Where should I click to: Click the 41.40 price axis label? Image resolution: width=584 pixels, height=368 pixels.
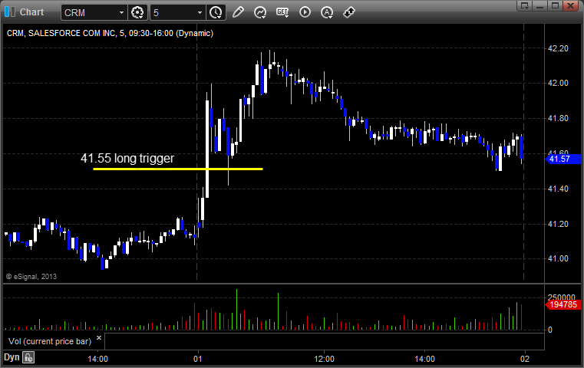click(x=558, y=189)
